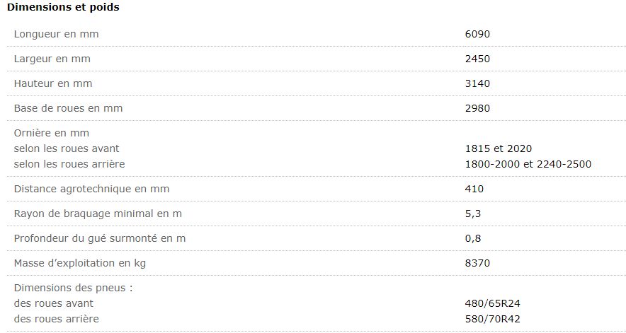Image resolution: width=626 pixels, height=333 pixels.
Task: Click the length value 6090
Action: point(477,34)
